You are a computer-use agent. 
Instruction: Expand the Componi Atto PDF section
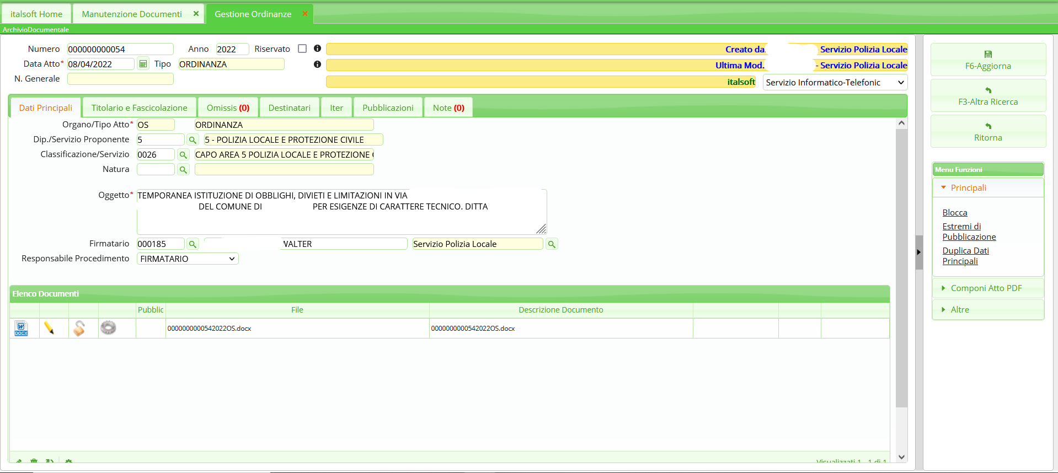coord(986,288)
